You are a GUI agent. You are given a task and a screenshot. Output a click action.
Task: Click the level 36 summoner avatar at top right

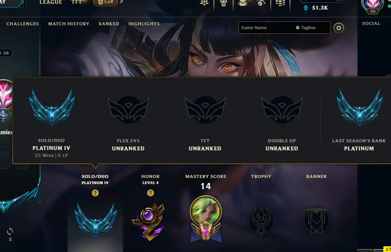point(373,6)
